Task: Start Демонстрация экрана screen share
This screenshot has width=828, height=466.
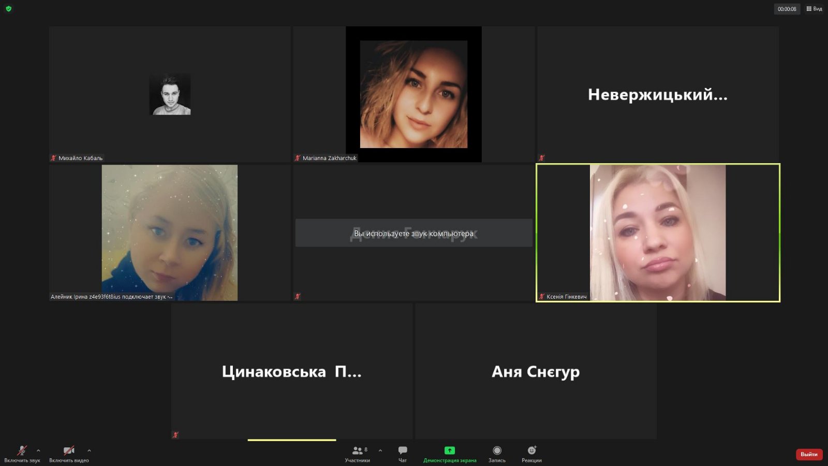Action: coord(450,454)
